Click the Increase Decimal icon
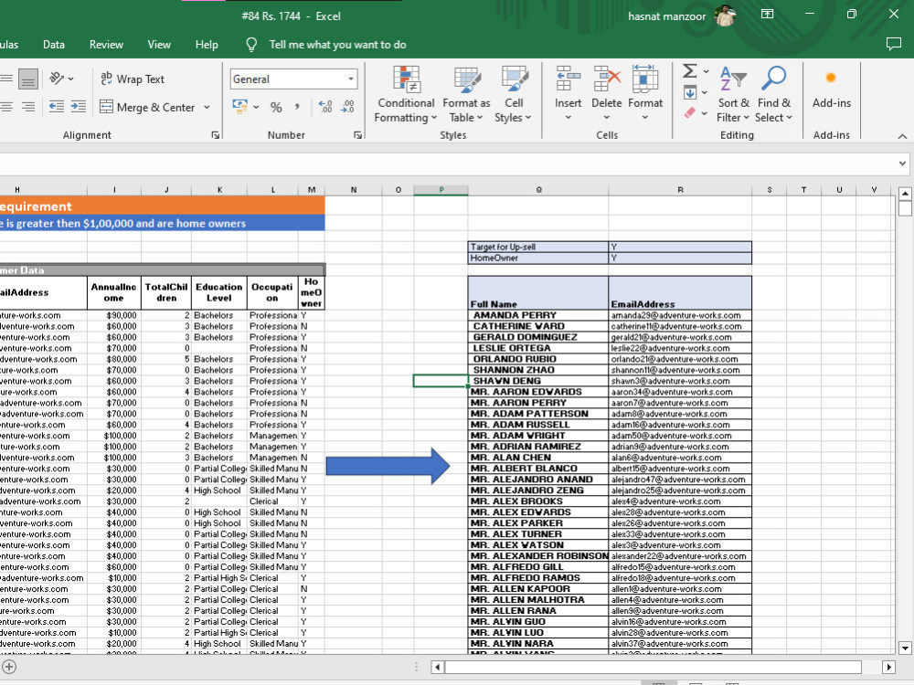This screenshot has height=685, width=914. click(x=325, y=107)
